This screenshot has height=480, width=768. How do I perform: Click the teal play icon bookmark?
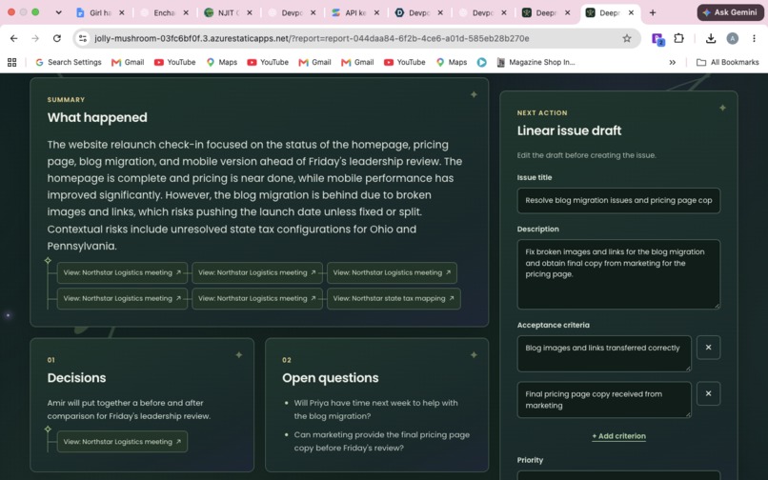click(x=482, y=62)
